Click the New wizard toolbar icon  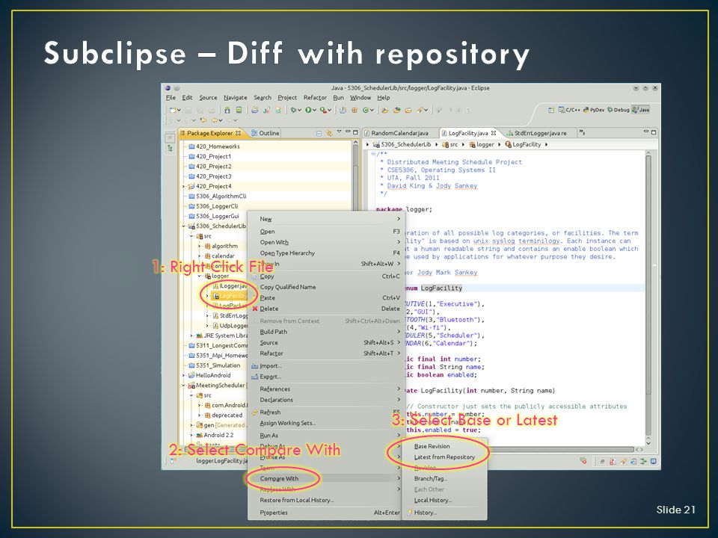coord(173,110)
